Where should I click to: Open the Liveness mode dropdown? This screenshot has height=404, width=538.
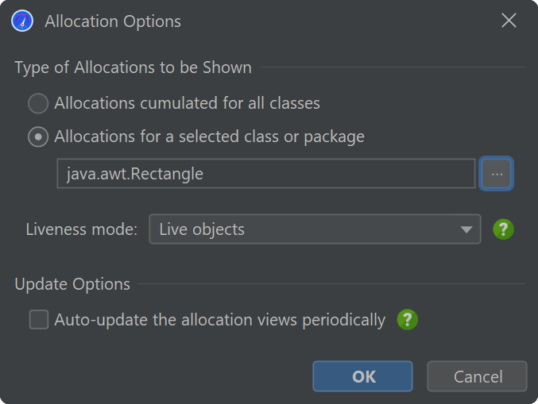315,229
